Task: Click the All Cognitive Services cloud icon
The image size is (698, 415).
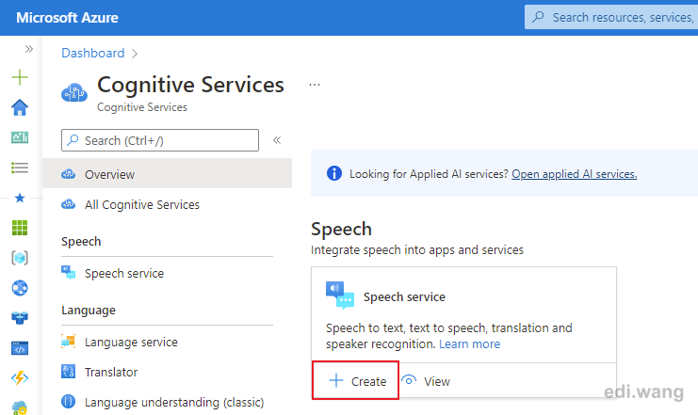Action: click(x=68, y=204)
